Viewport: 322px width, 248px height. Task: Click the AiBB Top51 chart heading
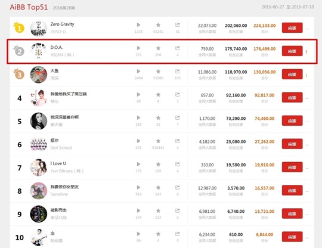tap(29, 7)
